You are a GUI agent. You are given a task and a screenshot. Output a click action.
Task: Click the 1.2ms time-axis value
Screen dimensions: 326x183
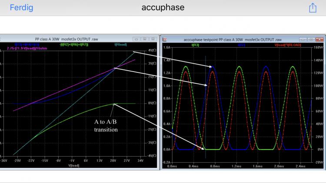[x=236, y=166]
